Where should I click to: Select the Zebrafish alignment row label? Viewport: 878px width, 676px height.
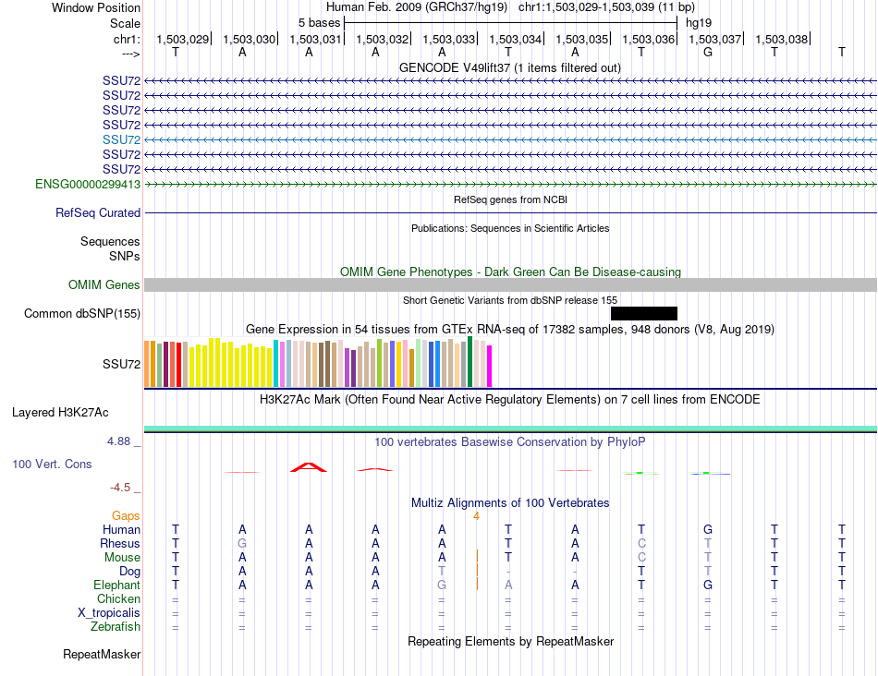116,627
